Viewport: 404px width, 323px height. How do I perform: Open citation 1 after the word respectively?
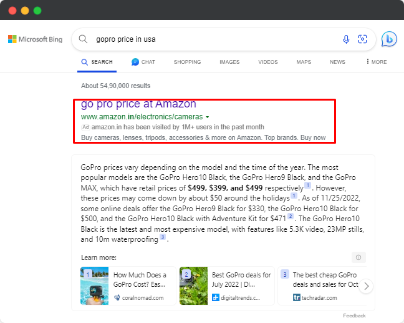(x=307, y=185)
